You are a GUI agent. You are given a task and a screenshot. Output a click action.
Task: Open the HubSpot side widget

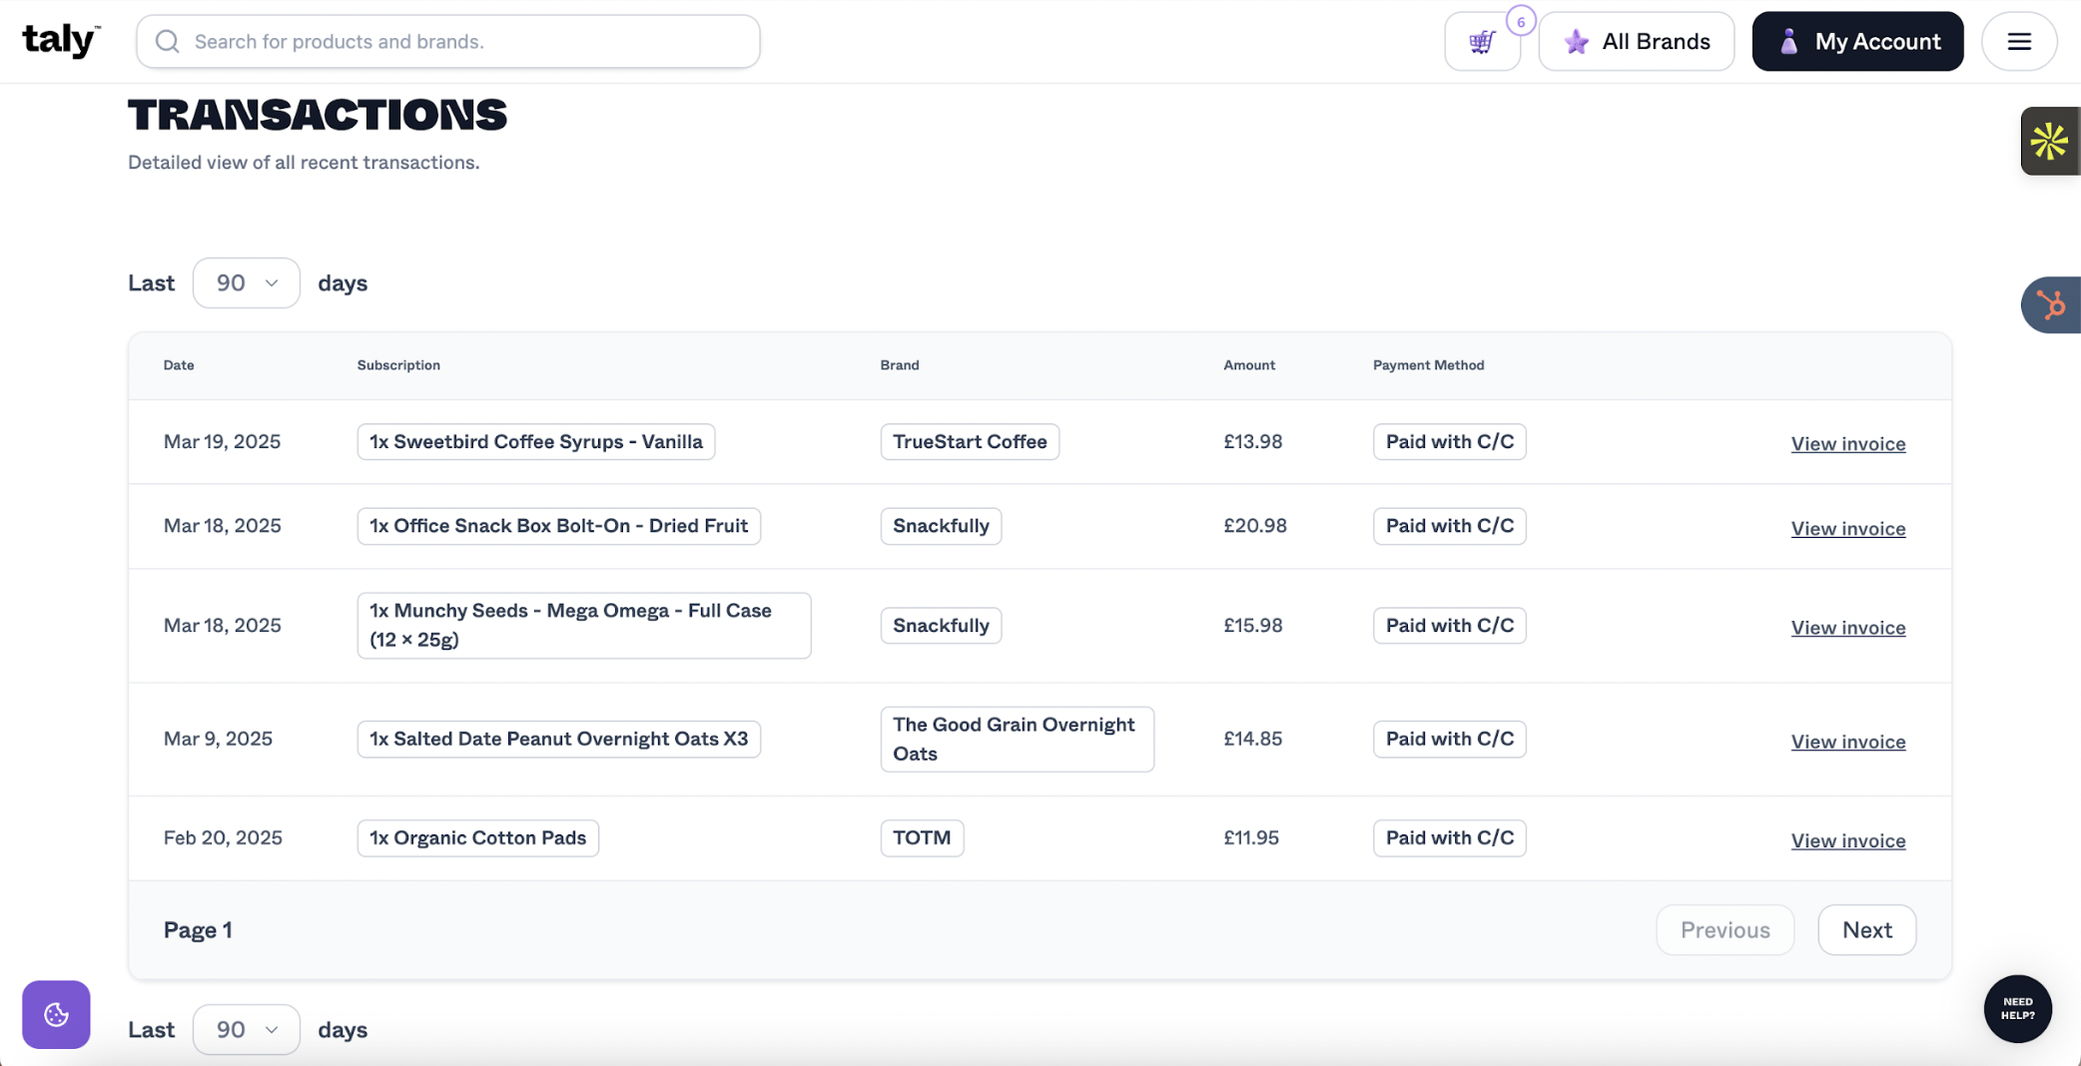click(x=2050, y=304)
